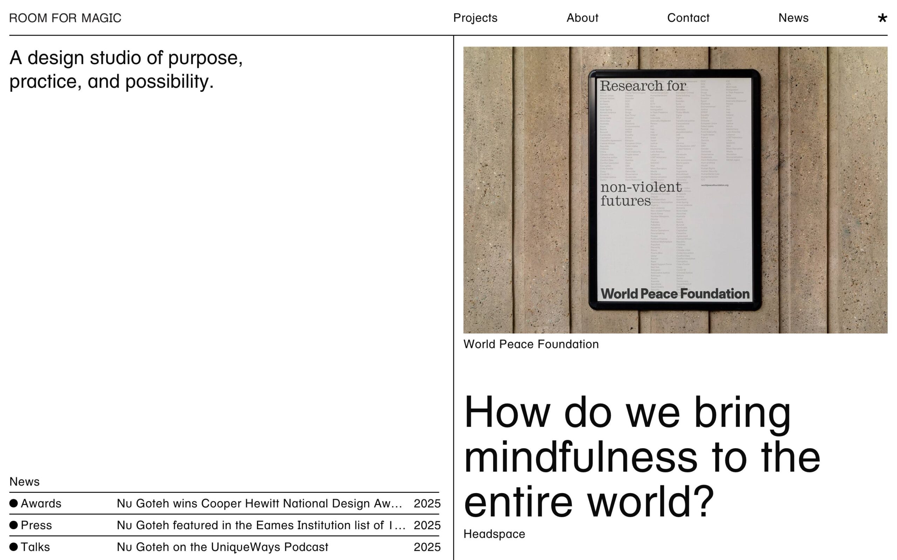Open the UniqueWays Podcast news item
This screenshot has height=560, width=897.
pos(222,547)
